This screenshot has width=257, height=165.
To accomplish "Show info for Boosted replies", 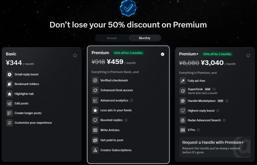I will pyautogui.click(x=126, y=120).
